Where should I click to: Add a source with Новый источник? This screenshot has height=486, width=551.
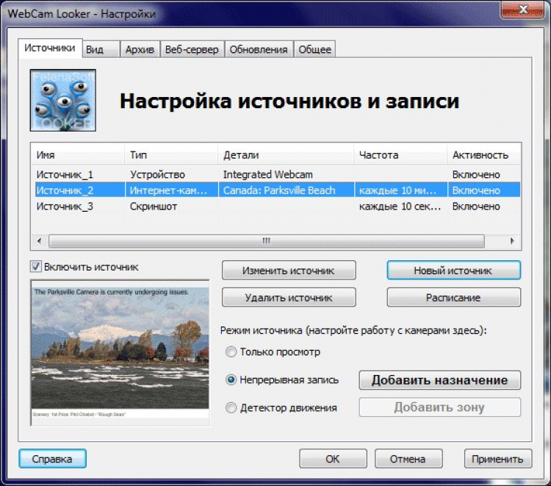454,271
